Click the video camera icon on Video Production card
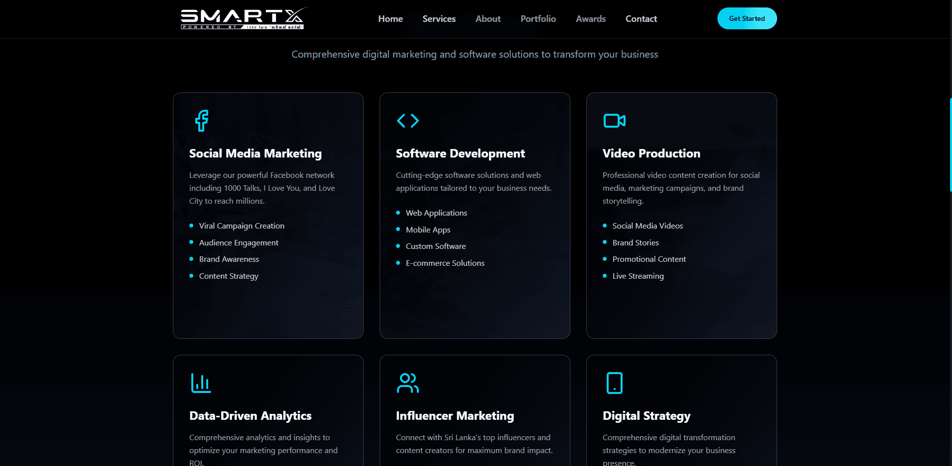952x466 pixels. coord(615,120)
